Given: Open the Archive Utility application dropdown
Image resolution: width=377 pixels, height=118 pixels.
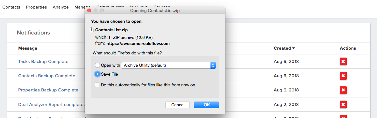Looking at the screenshot, I should 168,65.
